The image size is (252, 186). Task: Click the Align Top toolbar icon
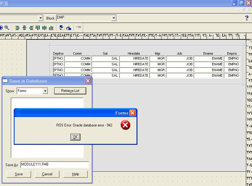pos(38,28)
